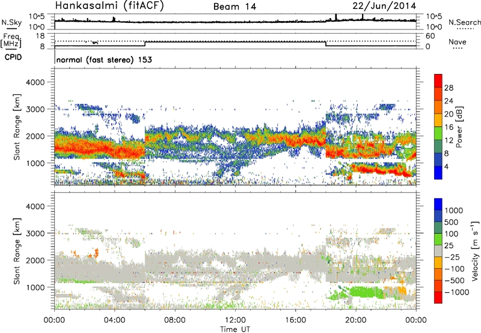Select the 3000 tick of the velocity panel

pyautogui.click(x=35, y=233)
